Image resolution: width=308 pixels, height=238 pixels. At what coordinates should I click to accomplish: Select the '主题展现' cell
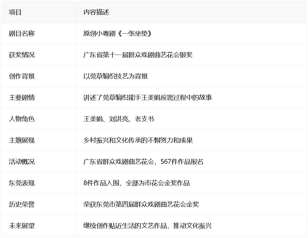[22, 140]
